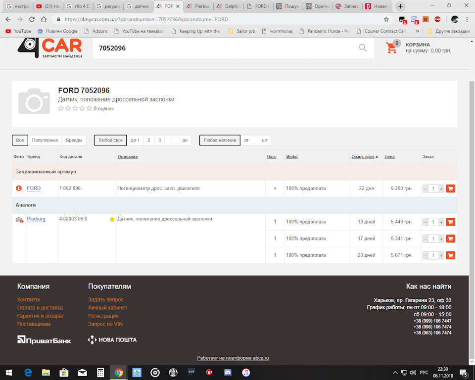475x380 pixels.
Task: Open iTunes from the taskbar
Action: point(246,373)
